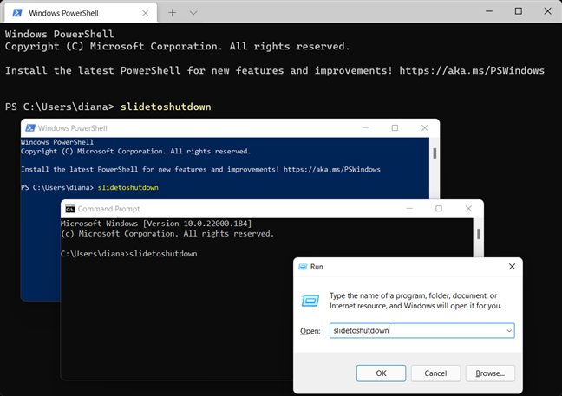562x396 pixels.
Task: Click the PowerShell icon in the Terminal tab
Action: [x=16, y=13]
